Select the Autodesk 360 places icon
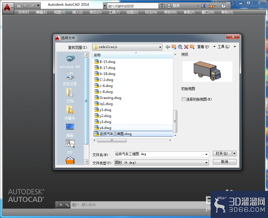The height and width of the screenshot is (218, 268). (x=70, y=62)
